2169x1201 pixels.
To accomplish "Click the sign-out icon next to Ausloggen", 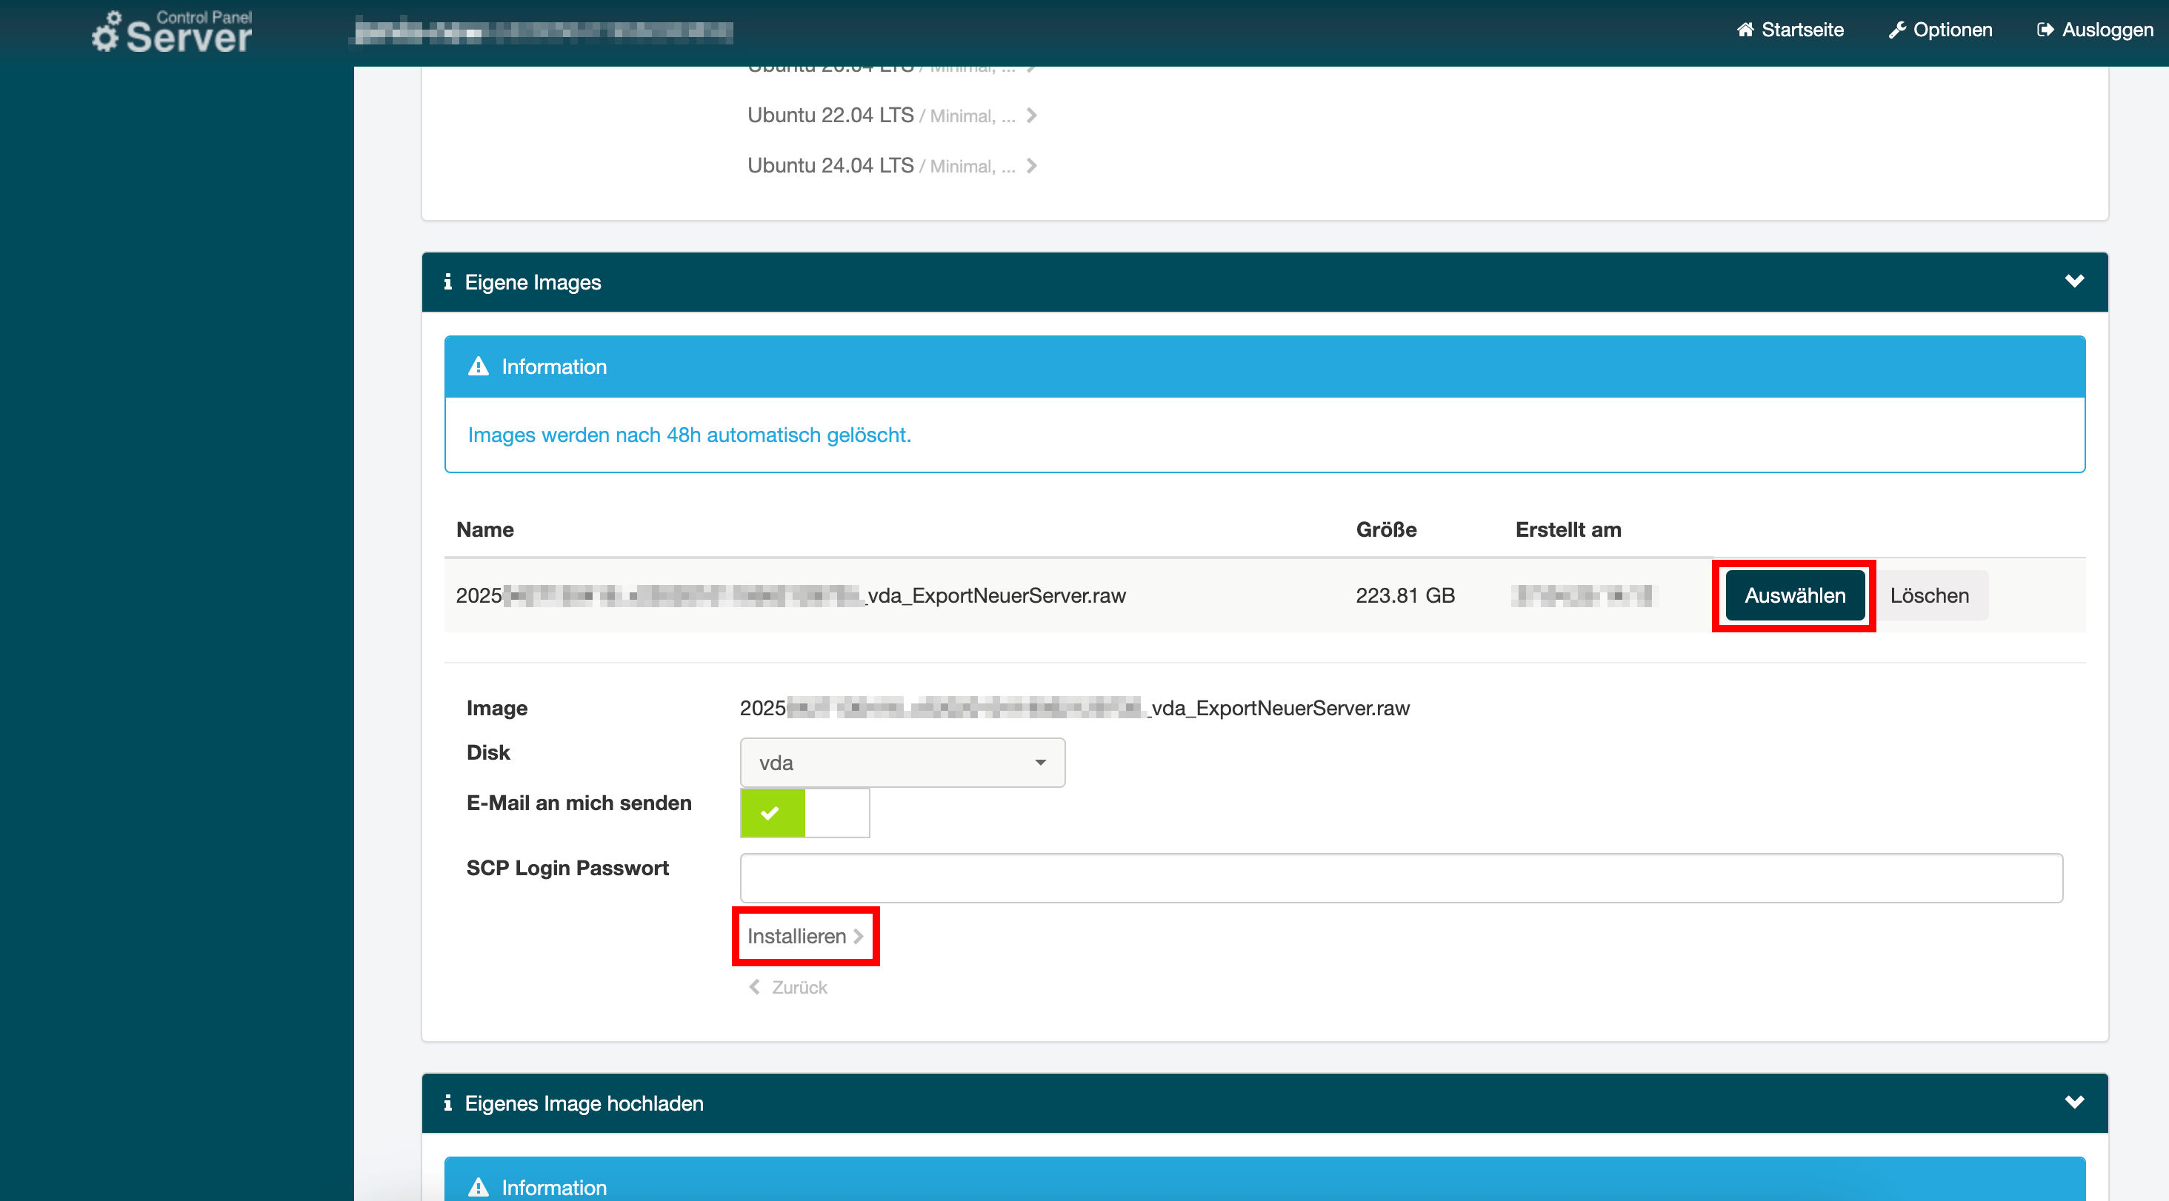I will pos(2045,30).
